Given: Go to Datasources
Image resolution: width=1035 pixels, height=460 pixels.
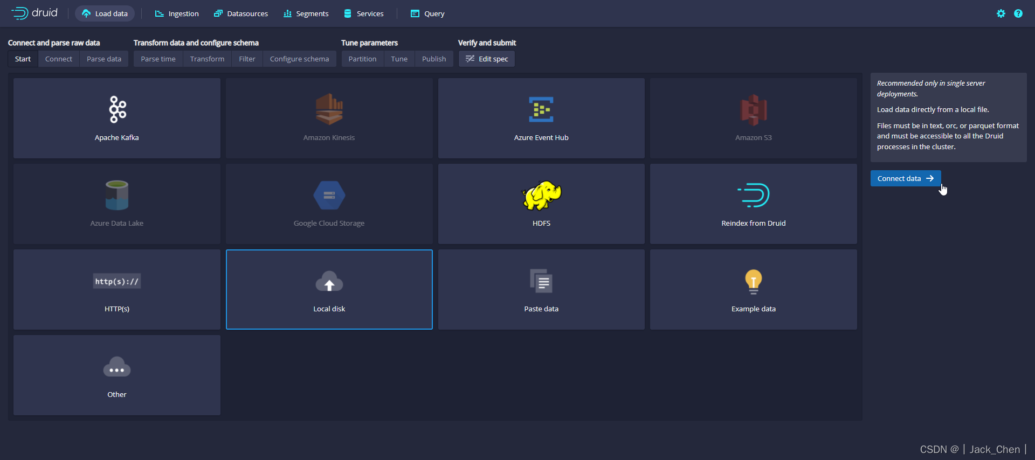Looking at the screenshot, I should tap(241, 13).
